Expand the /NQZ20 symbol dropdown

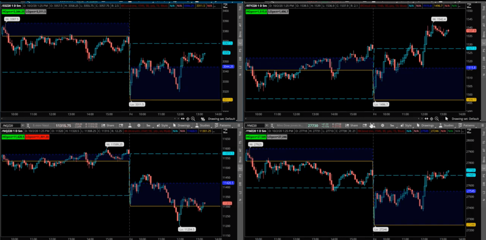click(22, 125)
